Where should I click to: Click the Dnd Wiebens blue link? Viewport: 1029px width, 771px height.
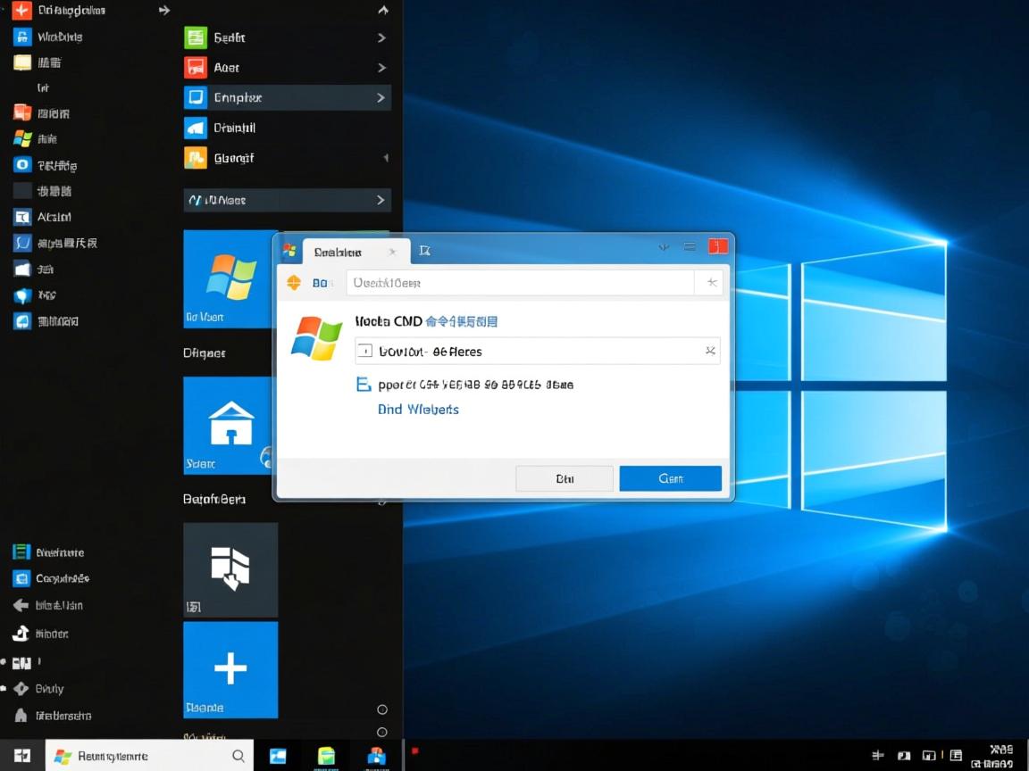[418, 409]
